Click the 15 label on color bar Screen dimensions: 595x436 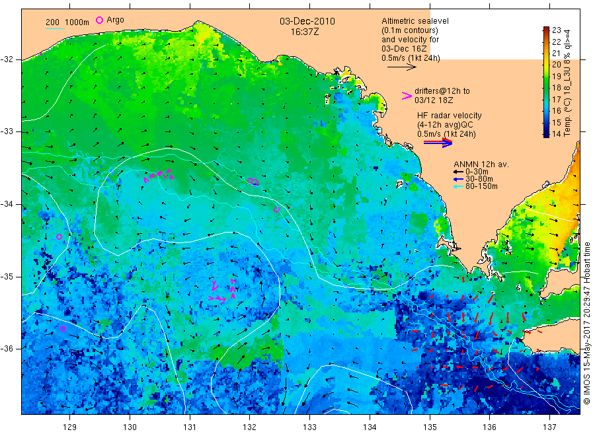click(556, 122)
